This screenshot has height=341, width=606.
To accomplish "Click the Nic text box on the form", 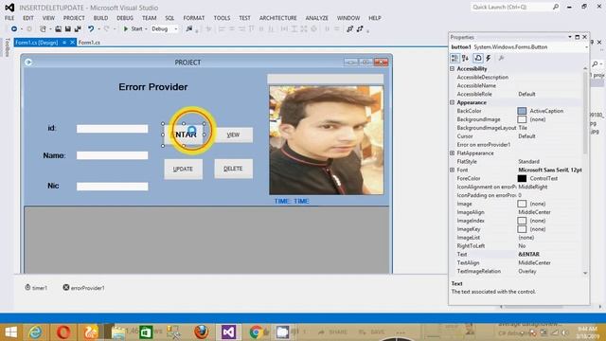I will coord(112,187).
